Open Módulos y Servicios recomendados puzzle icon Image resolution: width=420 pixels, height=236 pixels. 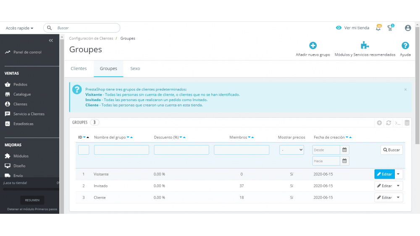[365, 45]
